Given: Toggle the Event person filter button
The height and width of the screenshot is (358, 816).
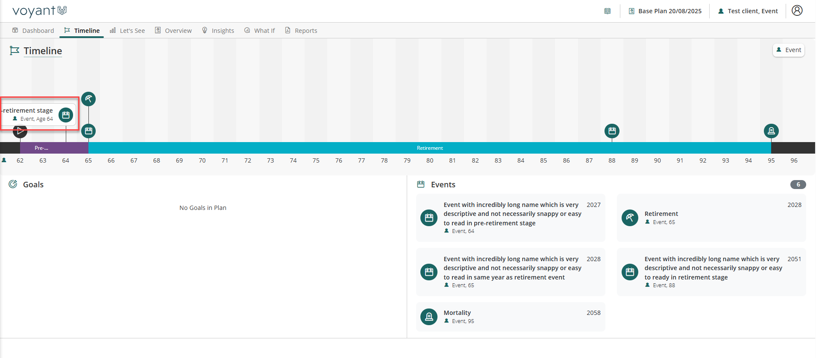Looking at the screenshot, I should pos(789,50).
